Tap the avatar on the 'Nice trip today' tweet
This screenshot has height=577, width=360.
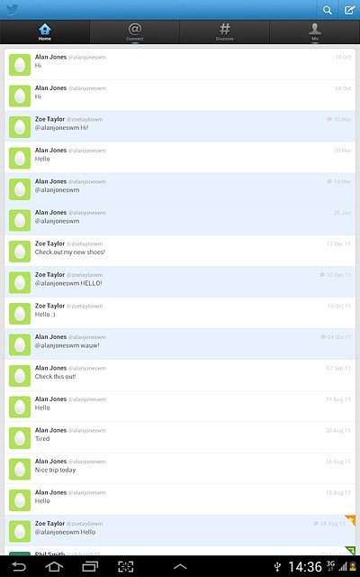tap(20, 469)
